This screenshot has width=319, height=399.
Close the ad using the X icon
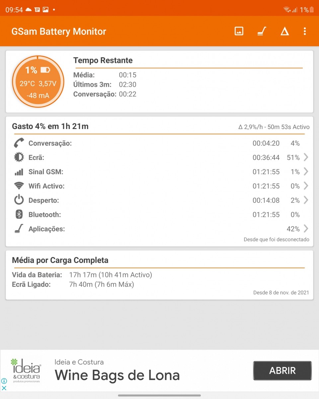tap(4, 388)
